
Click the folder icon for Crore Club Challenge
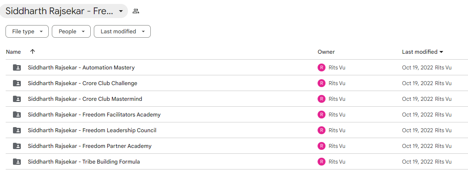17,83
